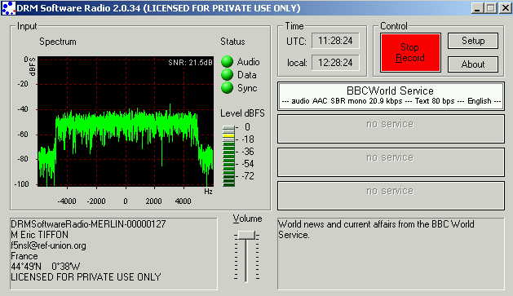Screen dimensions: 513x296
Task: Click the Level dBFS meter bar
Action: [228, 156]
